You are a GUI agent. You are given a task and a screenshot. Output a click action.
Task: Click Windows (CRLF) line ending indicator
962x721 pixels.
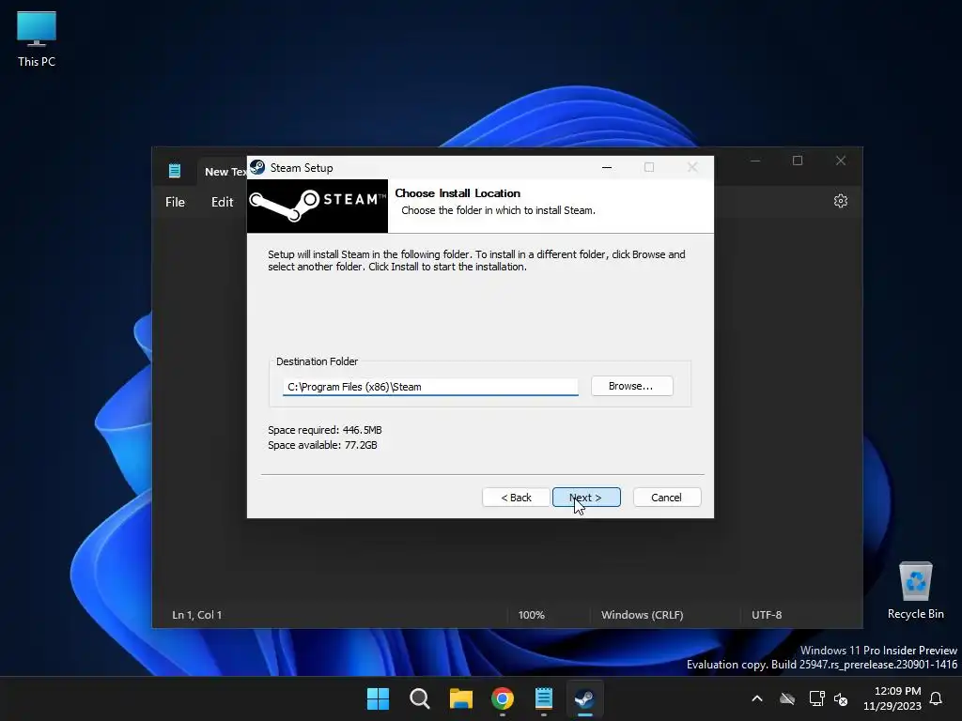click(643, 615)
